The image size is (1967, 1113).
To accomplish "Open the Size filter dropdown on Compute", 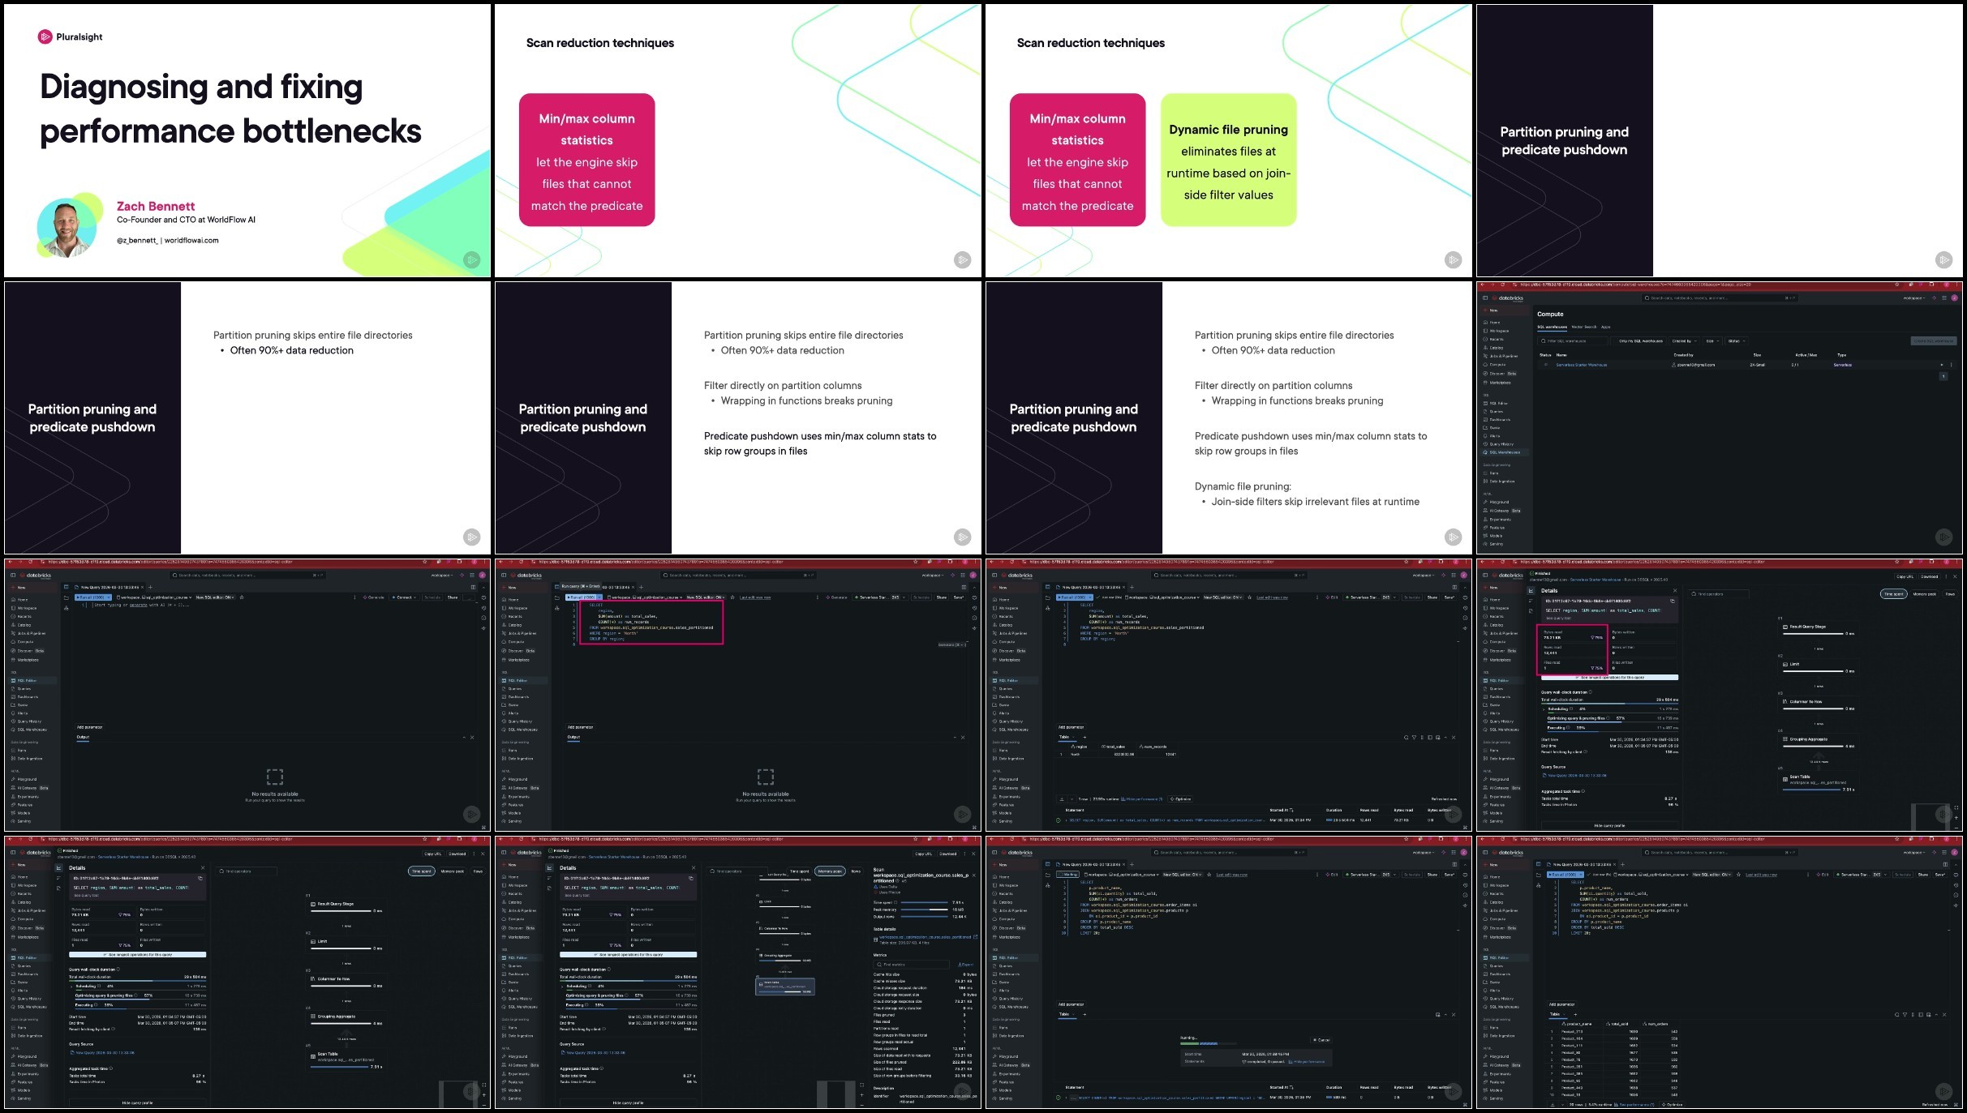I will 1712,341.
